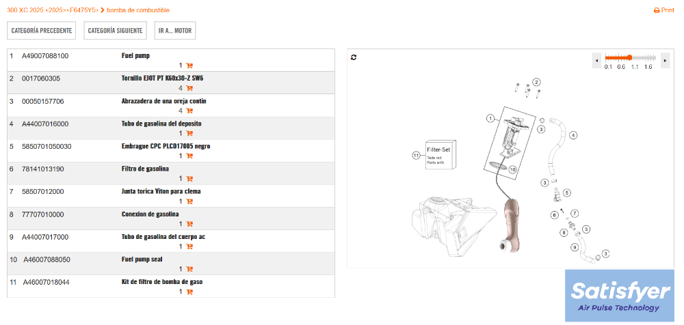Click the Satisfyer advertisement banner
Viewport: 684px width, 325px height.
[620, 296]
